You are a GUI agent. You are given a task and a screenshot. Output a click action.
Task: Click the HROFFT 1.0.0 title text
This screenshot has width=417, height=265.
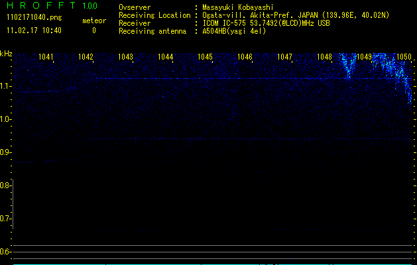coord(52,5)
